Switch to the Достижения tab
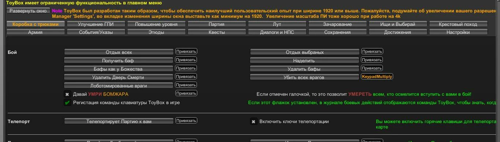This screenshot has height=142, width=500. (398, 32)
